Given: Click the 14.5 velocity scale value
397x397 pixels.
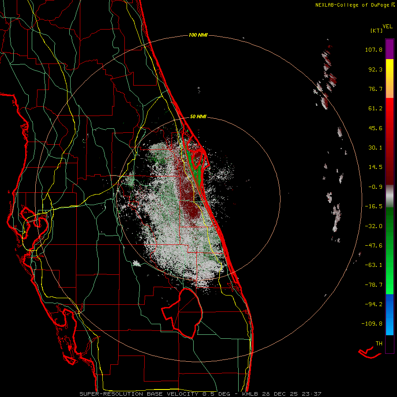Looking at the screenshot, I should point(375,167).
